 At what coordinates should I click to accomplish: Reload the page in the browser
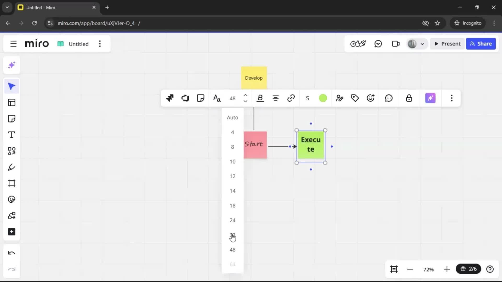(x=34, y=23)
